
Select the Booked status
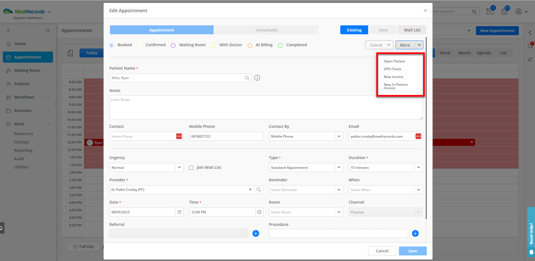(x=112, y=45)
